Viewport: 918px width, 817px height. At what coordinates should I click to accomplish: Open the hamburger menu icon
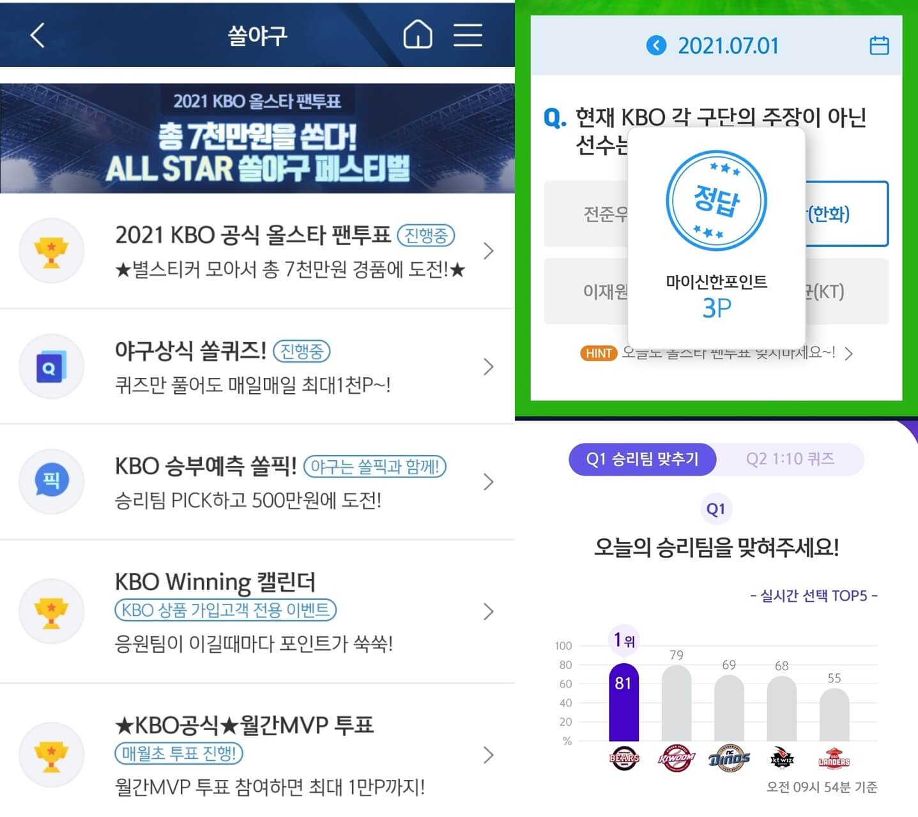pyautogui.click(x=468, y=34)
